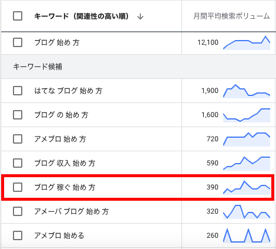Check the box for アメーバ ブログ 始め 方
Viewport: 276px width, 249px height.
tap(18, 211)
